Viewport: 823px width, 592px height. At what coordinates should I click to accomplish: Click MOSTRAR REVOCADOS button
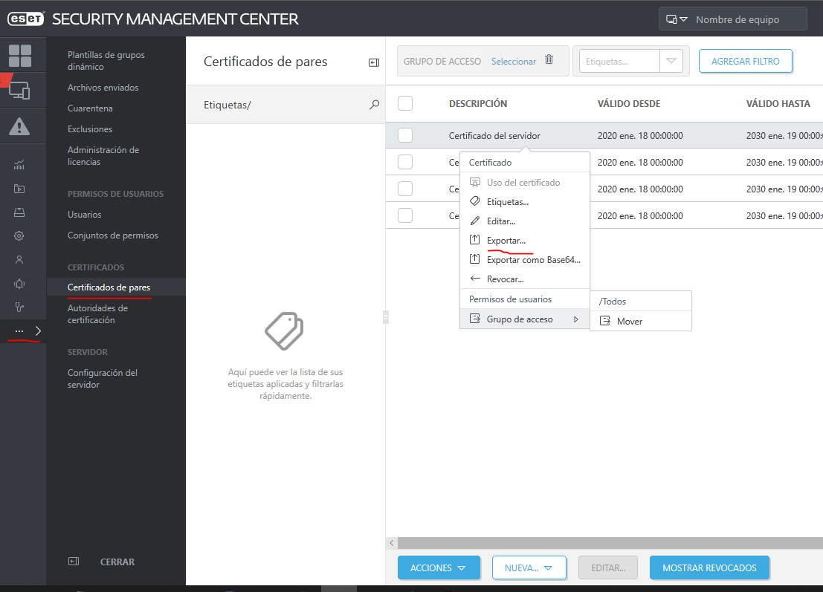(x=709, y=568)
